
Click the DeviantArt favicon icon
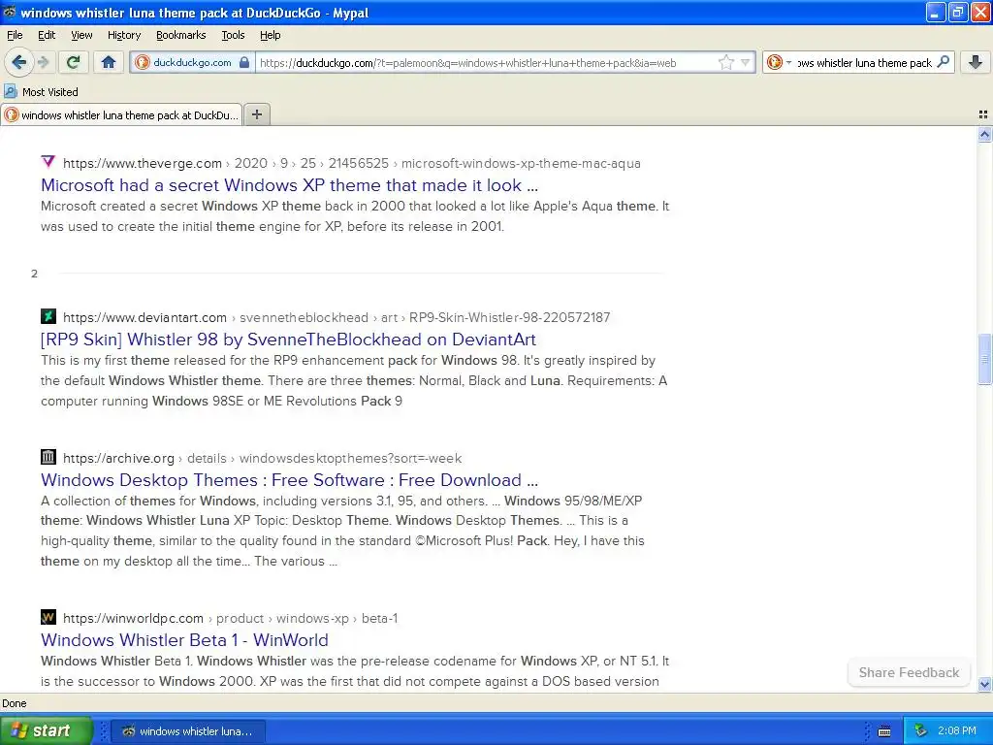point(48,316)
